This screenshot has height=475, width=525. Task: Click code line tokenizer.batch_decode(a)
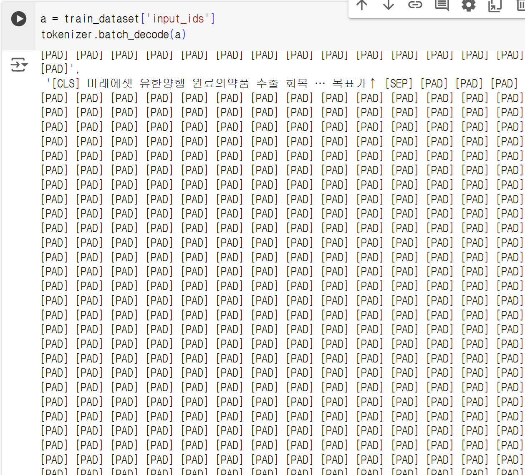click(x=114, y=35)
